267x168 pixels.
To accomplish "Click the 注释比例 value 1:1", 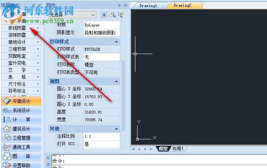I will [x=102, y=136].
